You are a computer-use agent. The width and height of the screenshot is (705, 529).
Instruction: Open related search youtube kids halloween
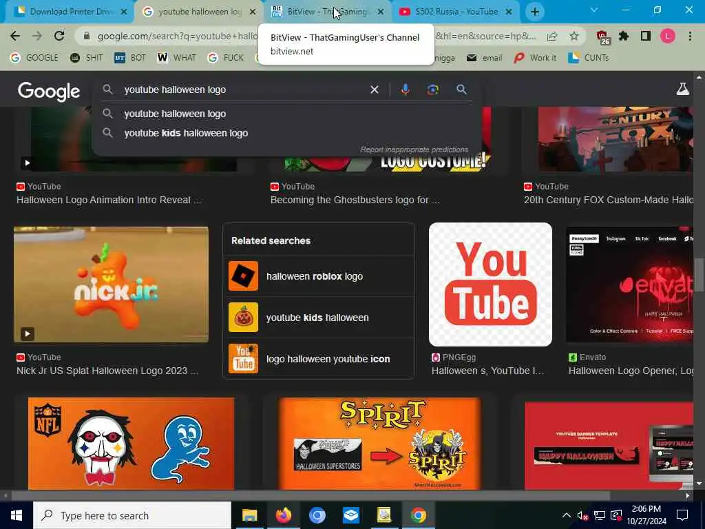click(318, 318)
